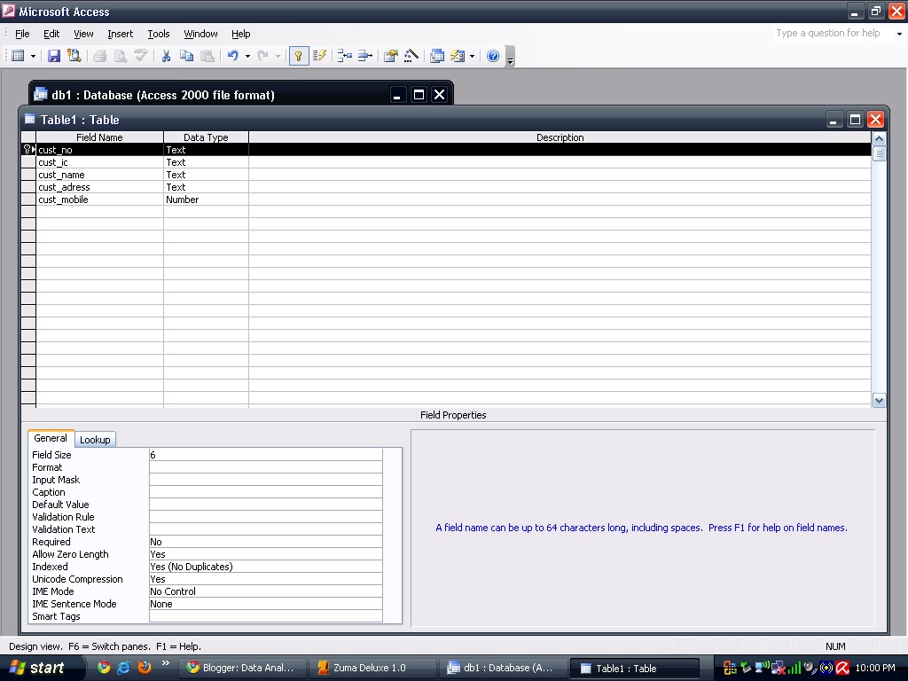Click the Allow Zero Length value
908x681 pixels.
pyautogui.click(x=266, y=554)
